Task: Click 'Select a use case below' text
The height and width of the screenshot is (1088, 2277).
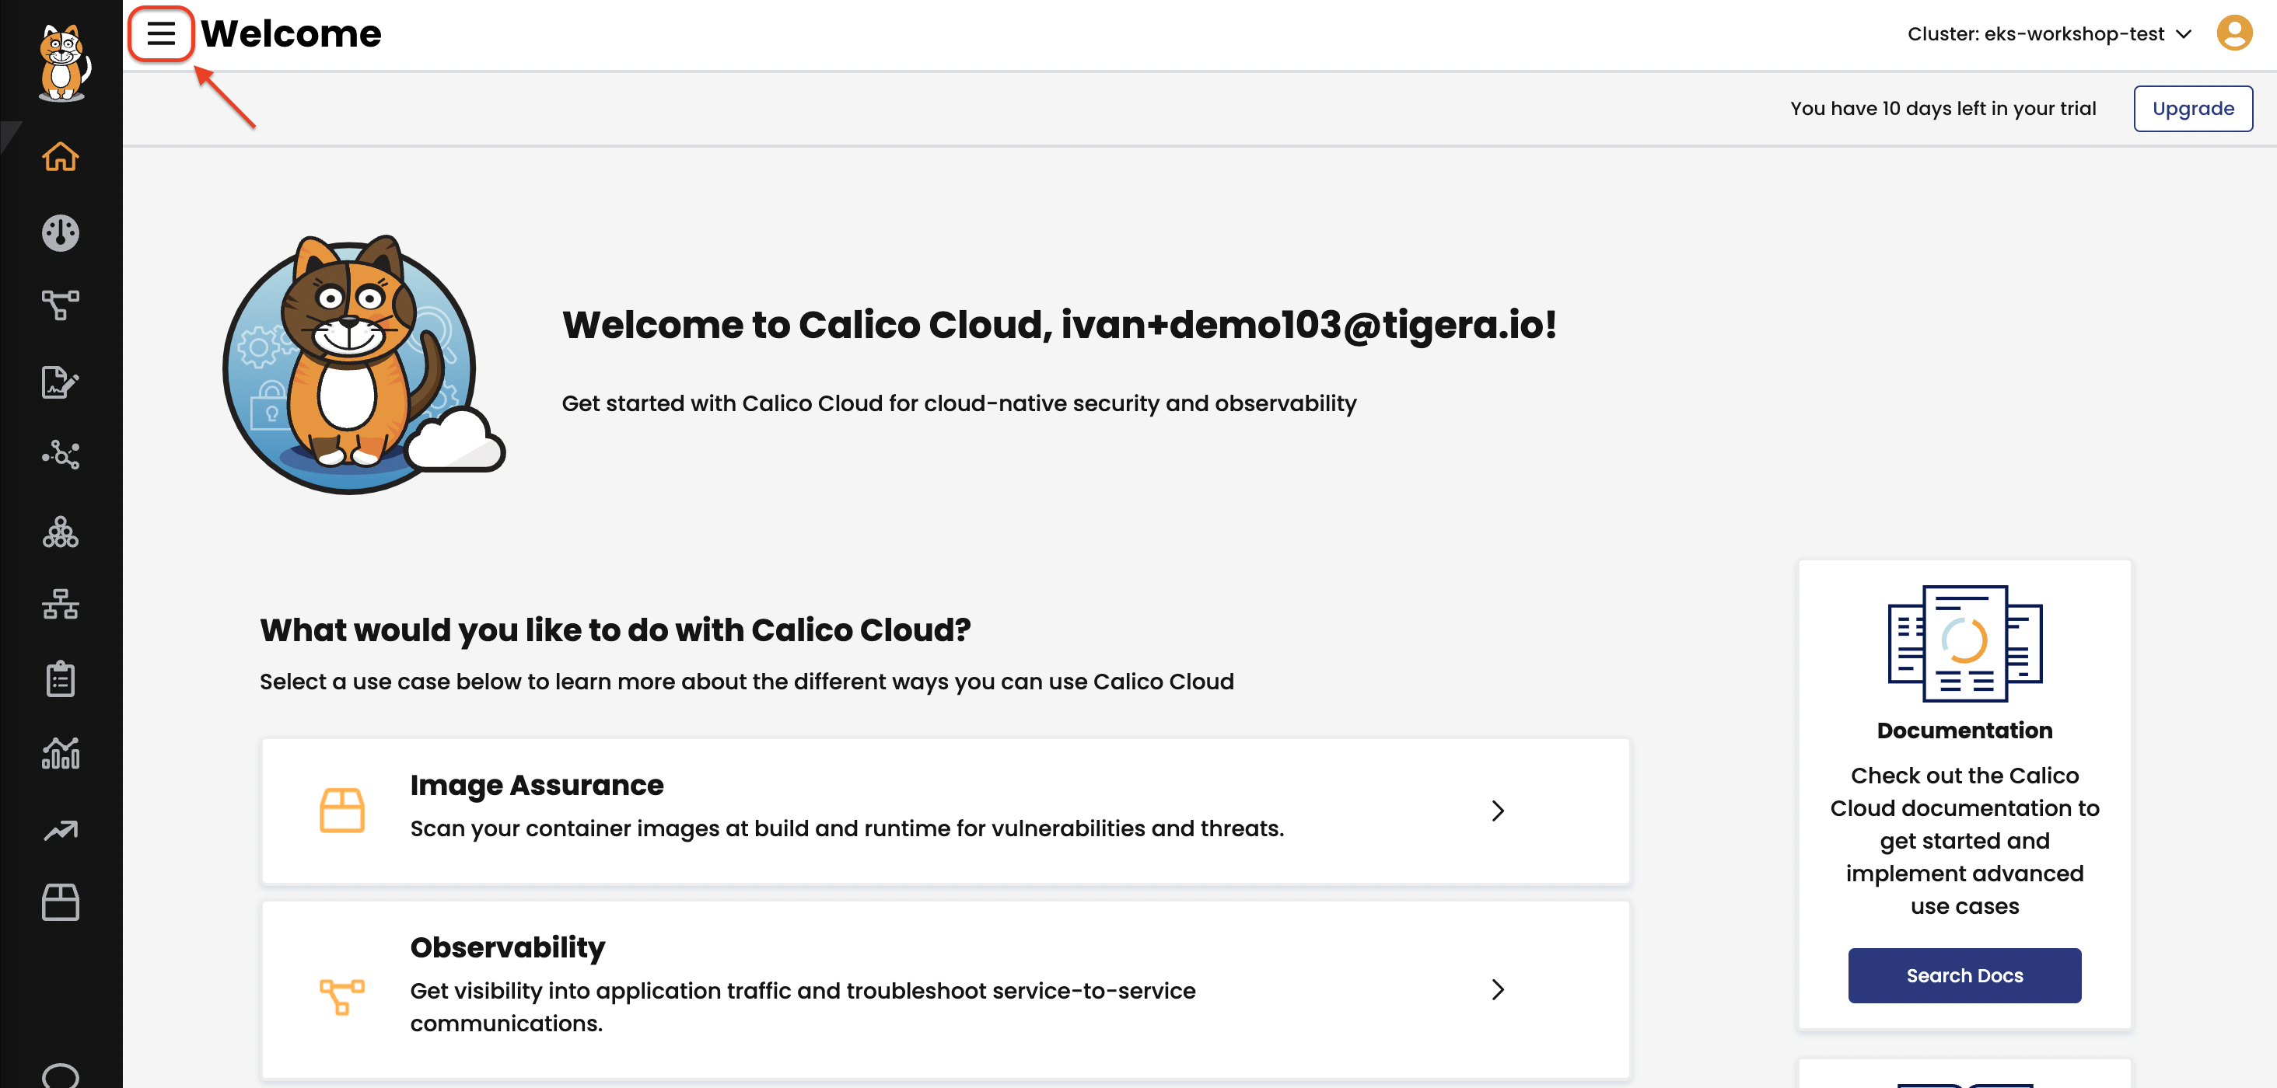Action: pyautogui.click(x=747, y=682)
